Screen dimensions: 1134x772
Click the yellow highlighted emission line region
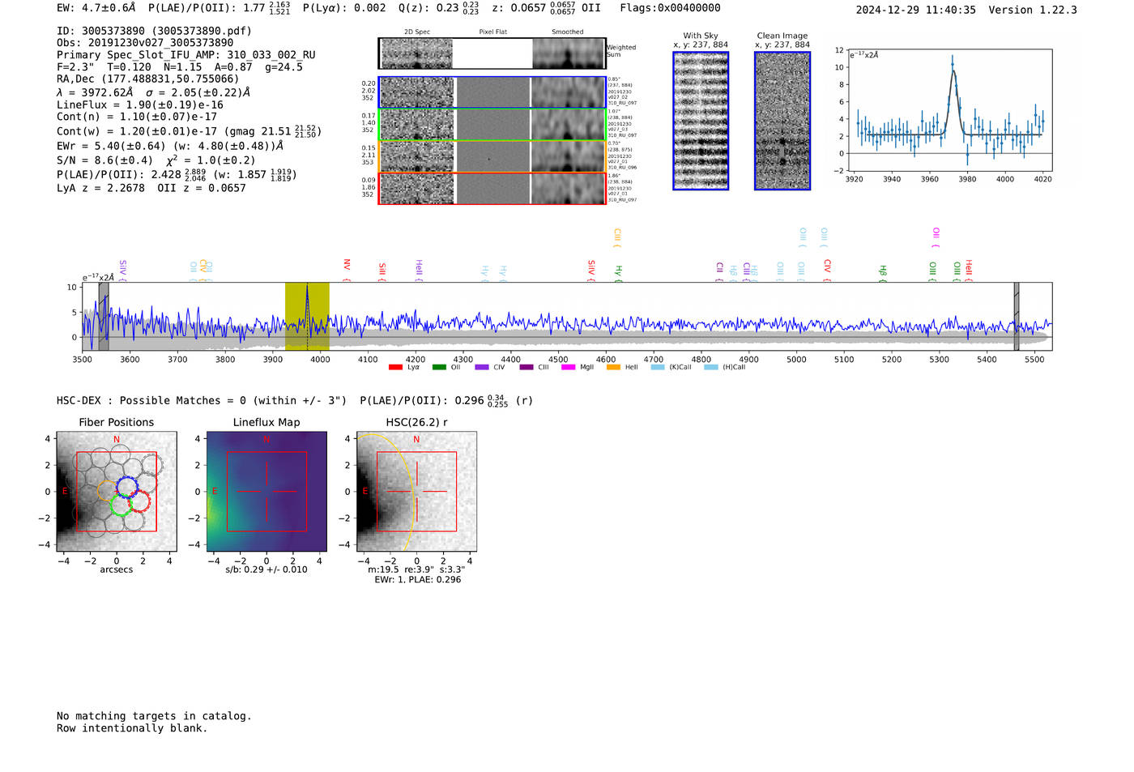307,316
